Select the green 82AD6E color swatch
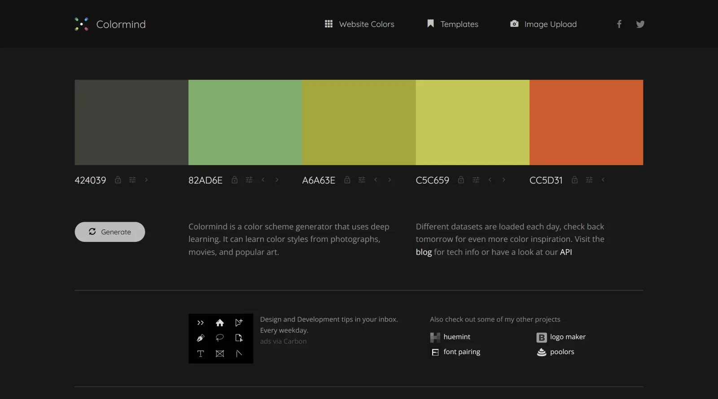Screen dimensions: 718x399 click(x=245, y=123)
